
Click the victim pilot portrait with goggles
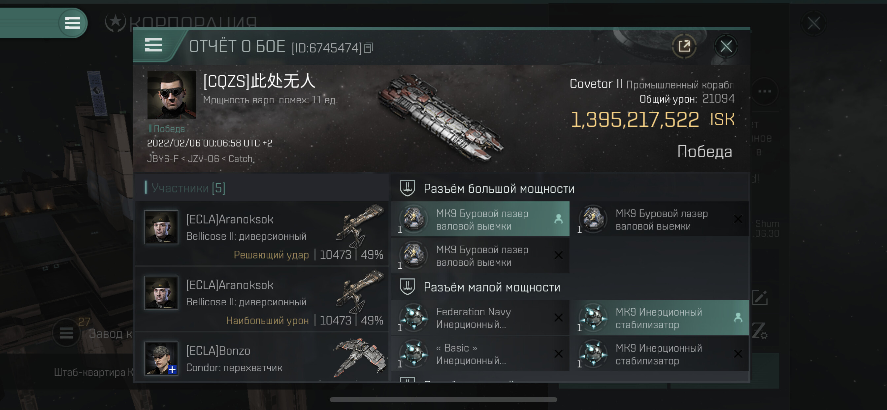tap(171, 95)
